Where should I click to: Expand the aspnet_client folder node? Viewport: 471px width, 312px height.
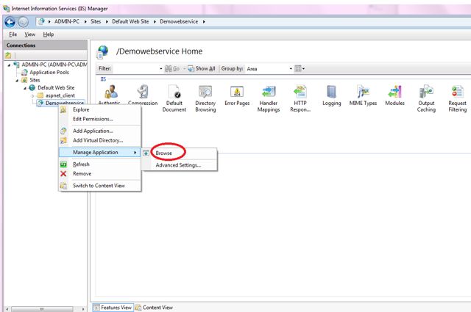tap(32, 96)
